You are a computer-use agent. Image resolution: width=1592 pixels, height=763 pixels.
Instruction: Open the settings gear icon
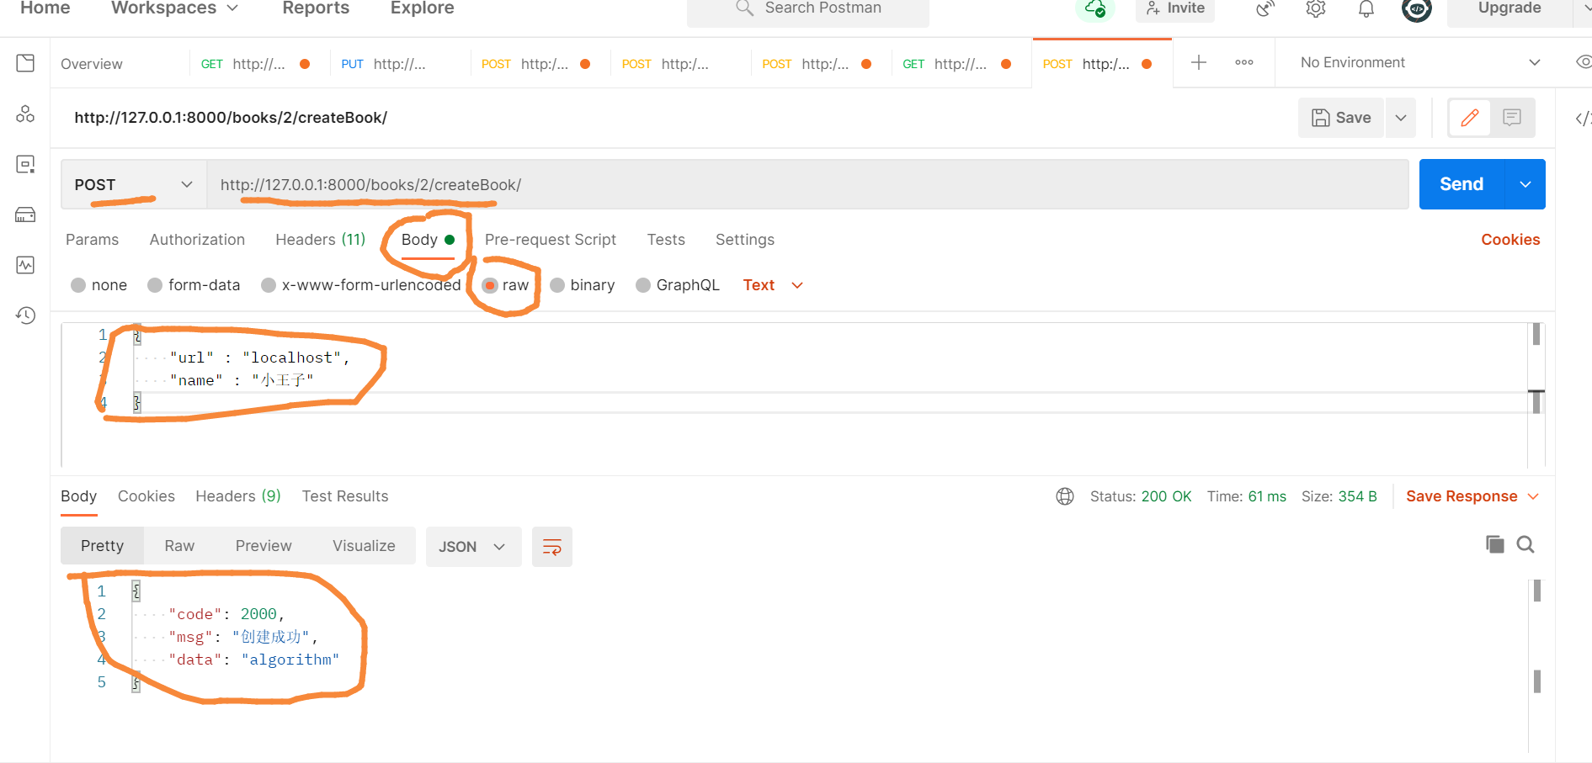pos(1316,8)
